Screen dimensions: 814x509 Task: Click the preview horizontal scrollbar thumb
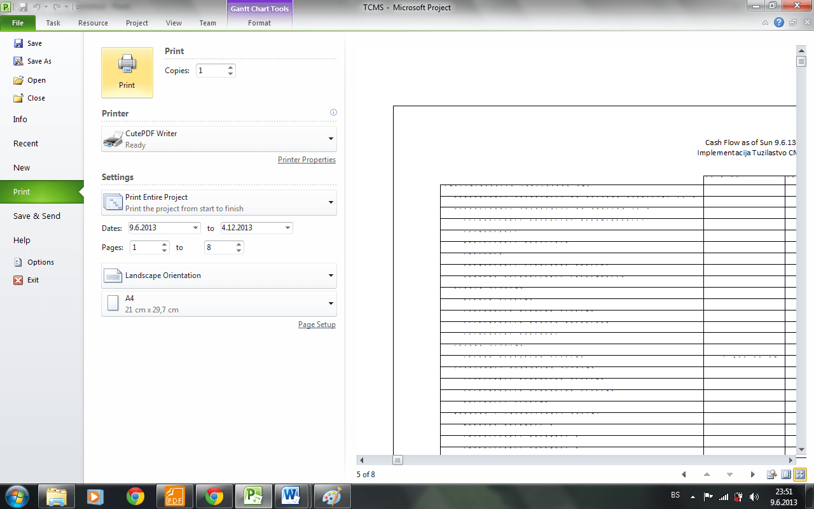pyautogui.click(x=398, y=460)
